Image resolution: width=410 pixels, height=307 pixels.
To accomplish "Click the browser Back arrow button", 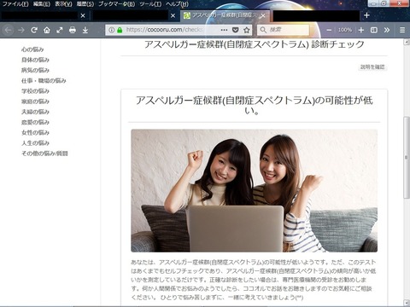I will pyautogui.click(x=9, y=30).
